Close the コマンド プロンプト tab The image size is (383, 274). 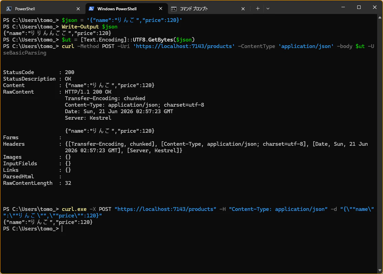click(243, 9)
